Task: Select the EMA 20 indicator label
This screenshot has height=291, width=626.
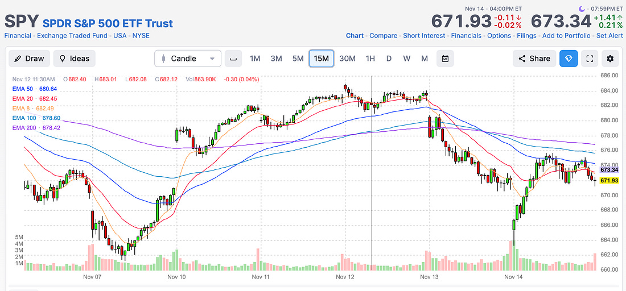Action: [35, 98]
